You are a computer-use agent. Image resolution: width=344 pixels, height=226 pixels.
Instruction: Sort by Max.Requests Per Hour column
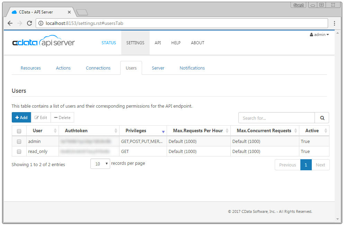tap(227, 131)
